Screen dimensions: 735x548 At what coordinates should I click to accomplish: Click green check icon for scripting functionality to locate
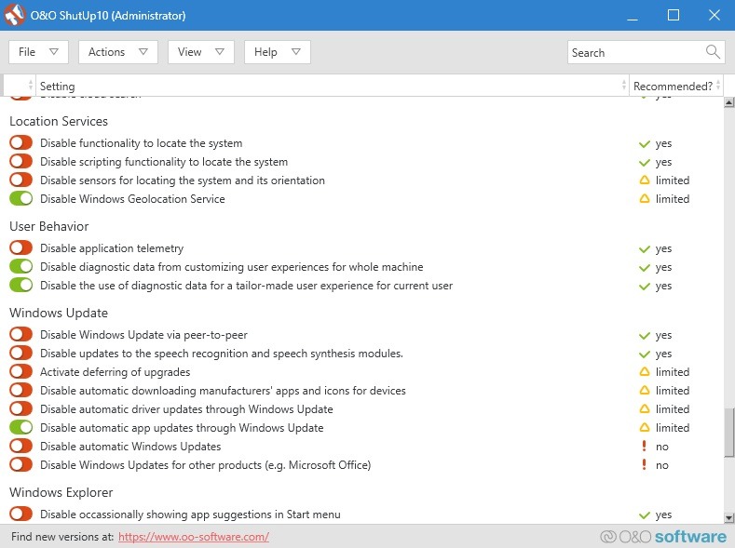645,163
